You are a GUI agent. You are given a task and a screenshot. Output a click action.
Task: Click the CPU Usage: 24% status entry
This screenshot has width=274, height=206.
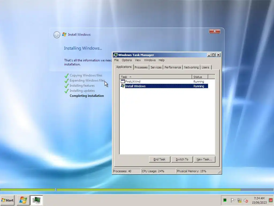pyautogui.click(x=158, y=171)
